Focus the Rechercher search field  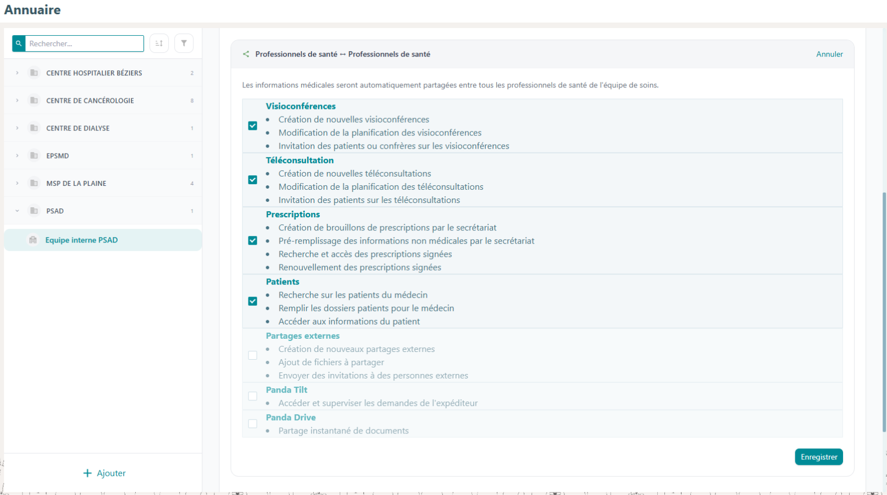coord(85,43)
